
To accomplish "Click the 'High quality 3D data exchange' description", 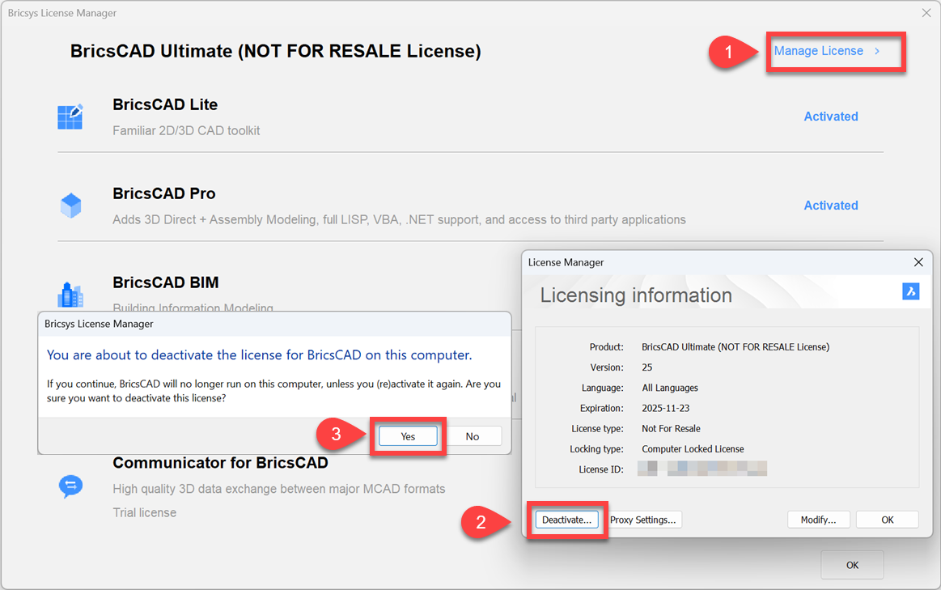I will (x=279, y=489).
